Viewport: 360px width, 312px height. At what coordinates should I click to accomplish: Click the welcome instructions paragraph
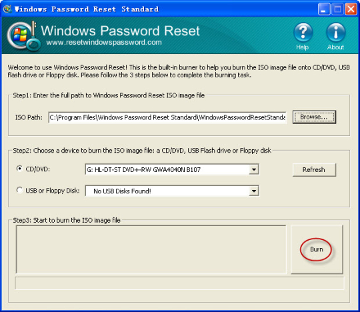tap(179, 71)
